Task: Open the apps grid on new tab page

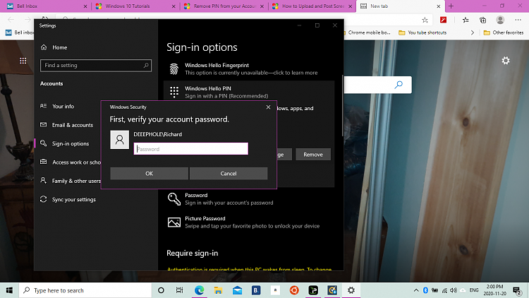Action: [23, 61]
